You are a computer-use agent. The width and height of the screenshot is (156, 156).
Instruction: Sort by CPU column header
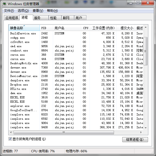(85, 28)
